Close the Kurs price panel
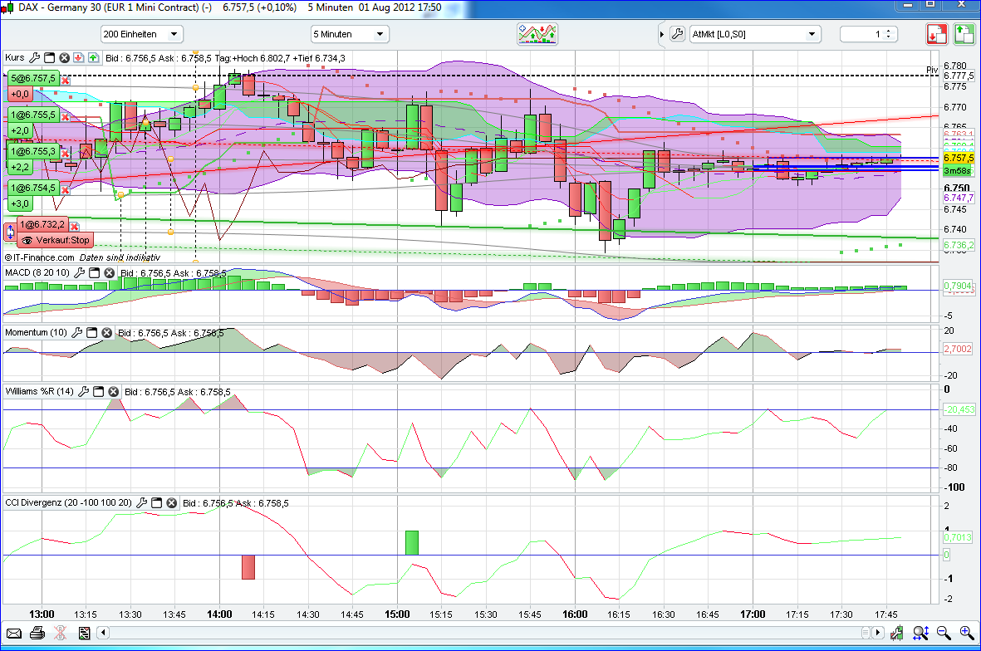The image size is (981, 651). [64, 57]
